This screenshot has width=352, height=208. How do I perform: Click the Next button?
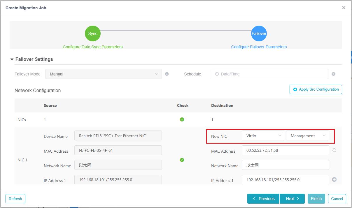(x=292, y=199)
